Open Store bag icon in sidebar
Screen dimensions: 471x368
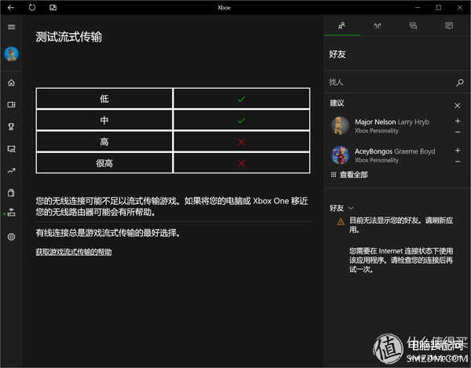[12, 193]
